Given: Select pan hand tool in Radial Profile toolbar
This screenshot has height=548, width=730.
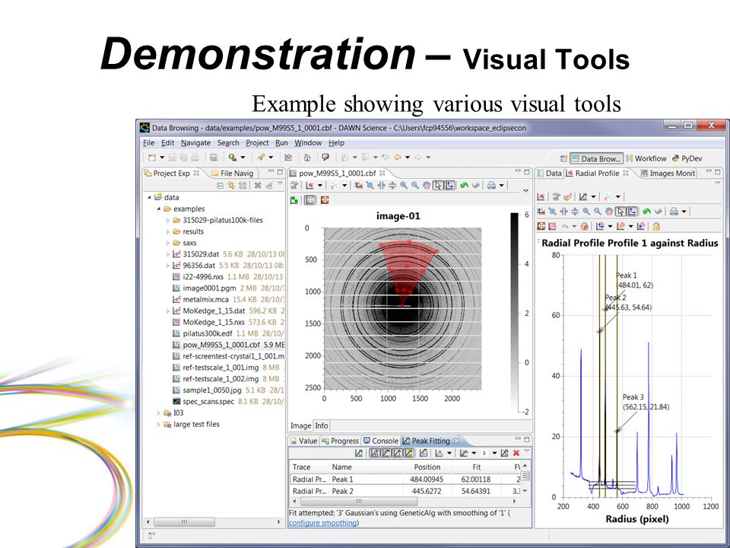Looking at the screenshot, I should [x=609, y=212].
